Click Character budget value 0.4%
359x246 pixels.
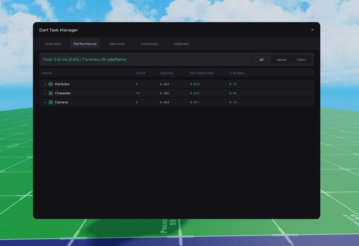pos(233,93)
